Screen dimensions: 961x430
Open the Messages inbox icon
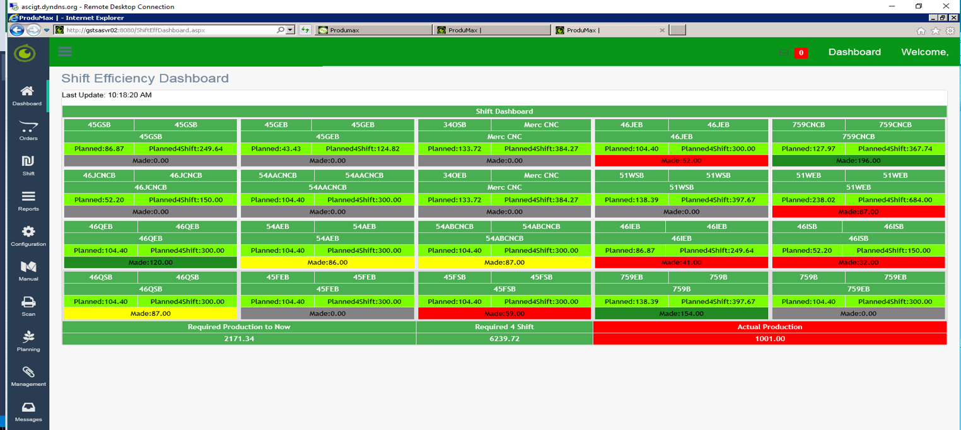pos(28,408)
